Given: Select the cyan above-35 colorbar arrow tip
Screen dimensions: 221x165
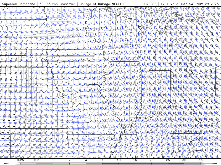Looking at the screenshot, I should coord(209,164).
